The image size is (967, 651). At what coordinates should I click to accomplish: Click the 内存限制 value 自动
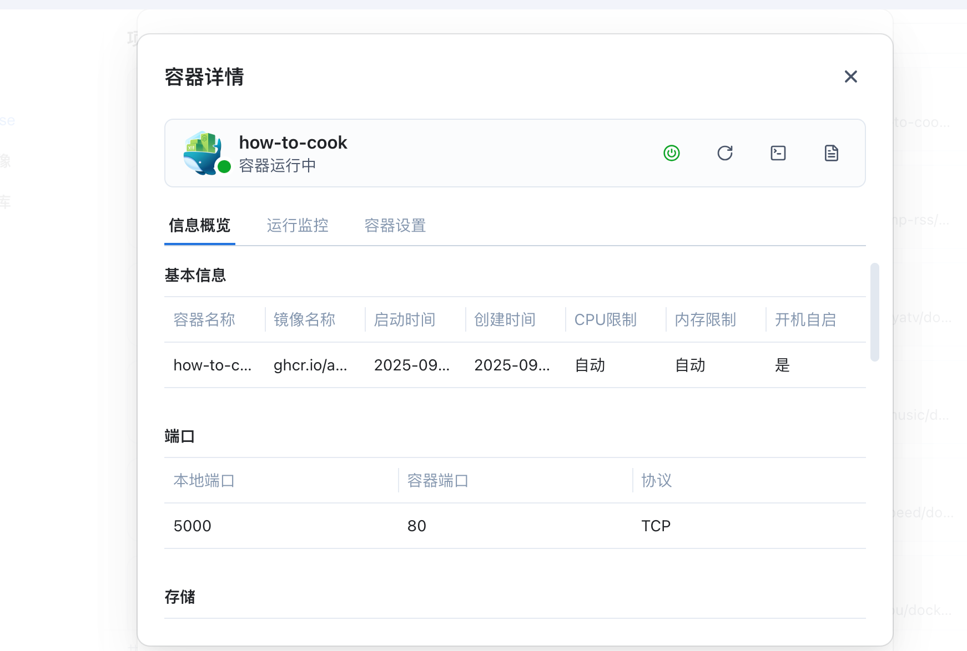click(x=690, y=365)
